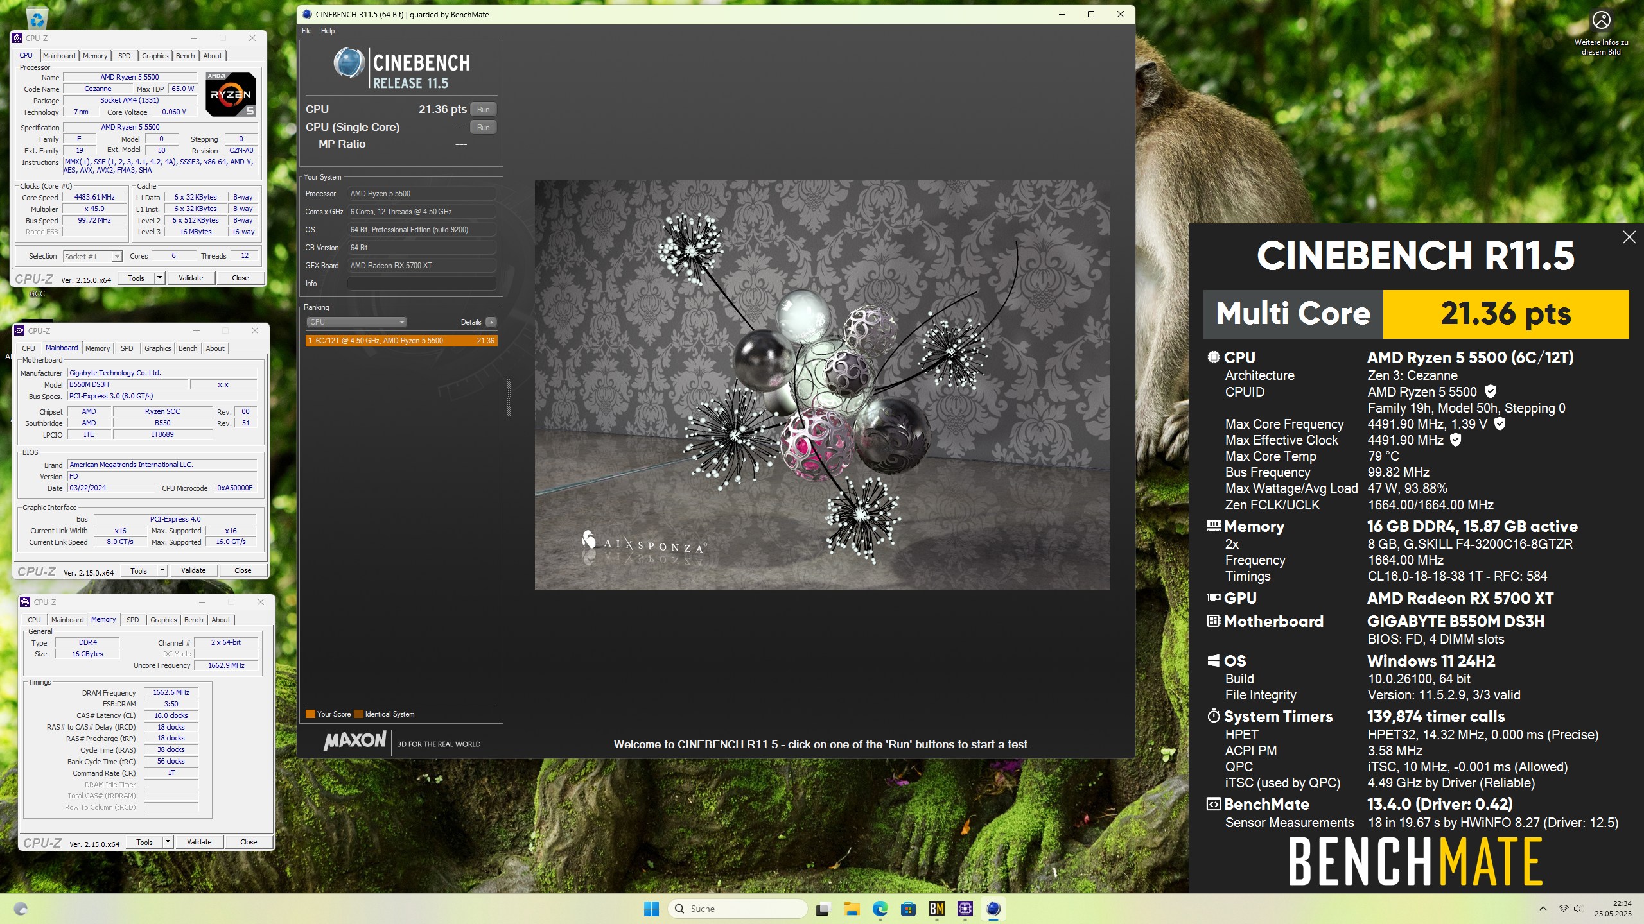Click 'Processor' field AMD Ryzen 5 5500 in Cinebench
The image size is (1644, 924).
click(421, 194)
